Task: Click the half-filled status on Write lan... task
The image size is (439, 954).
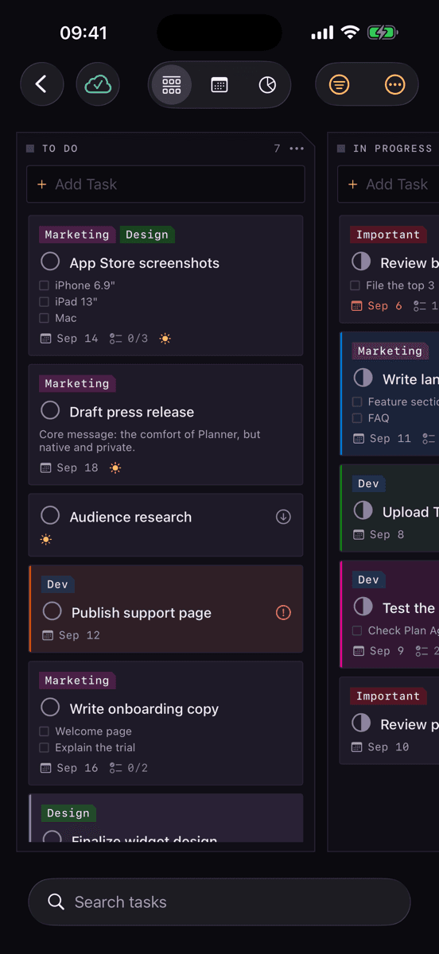Action: click(363, 378)
